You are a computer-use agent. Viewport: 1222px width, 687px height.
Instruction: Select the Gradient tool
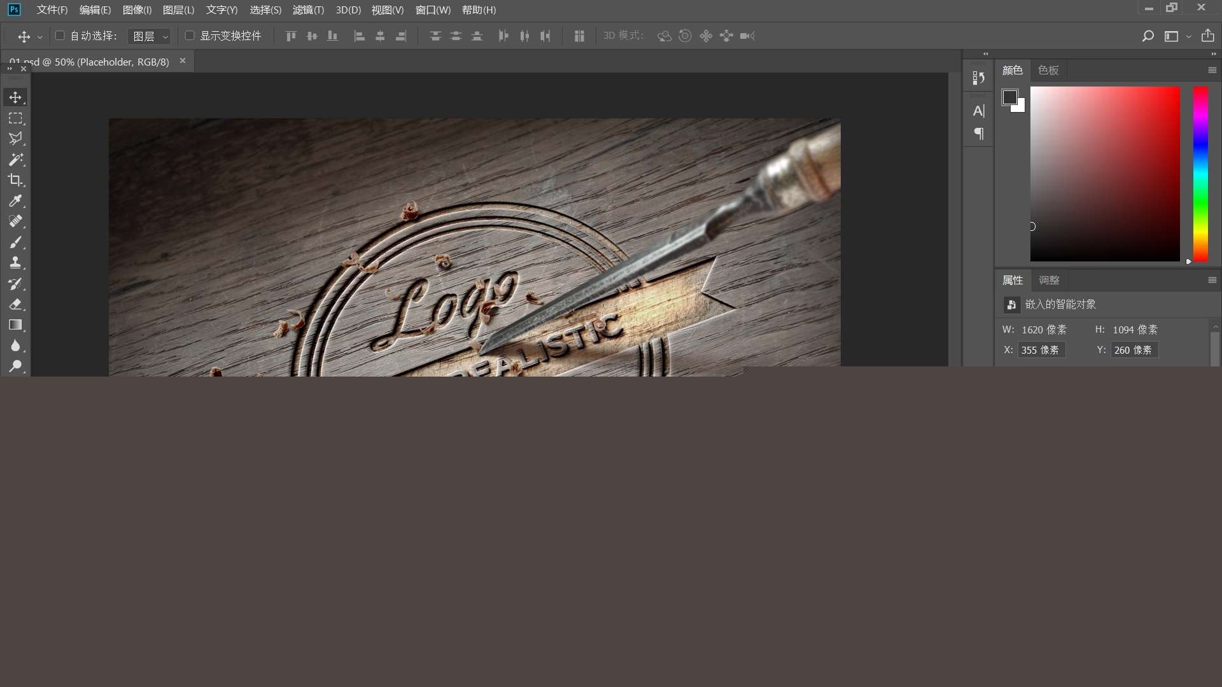coord(15,325)
